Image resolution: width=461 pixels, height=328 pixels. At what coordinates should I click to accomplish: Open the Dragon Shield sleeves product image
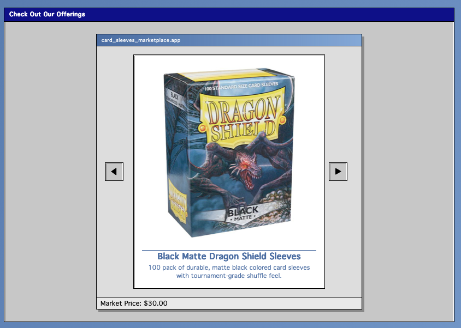coord(229,153)
